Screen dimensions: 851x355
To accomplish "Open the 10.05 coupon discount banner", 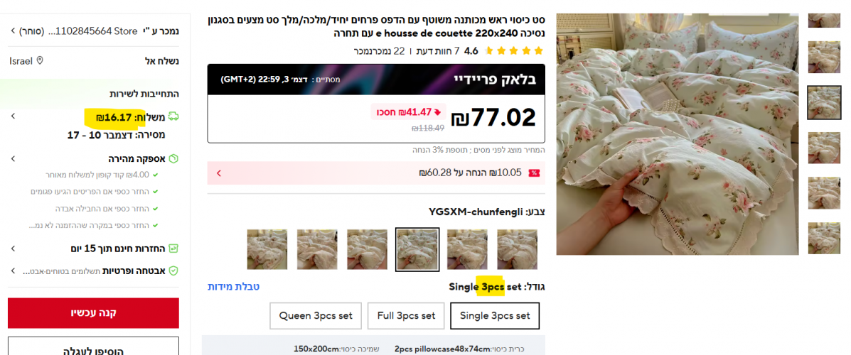I will (x=376, y=173).
